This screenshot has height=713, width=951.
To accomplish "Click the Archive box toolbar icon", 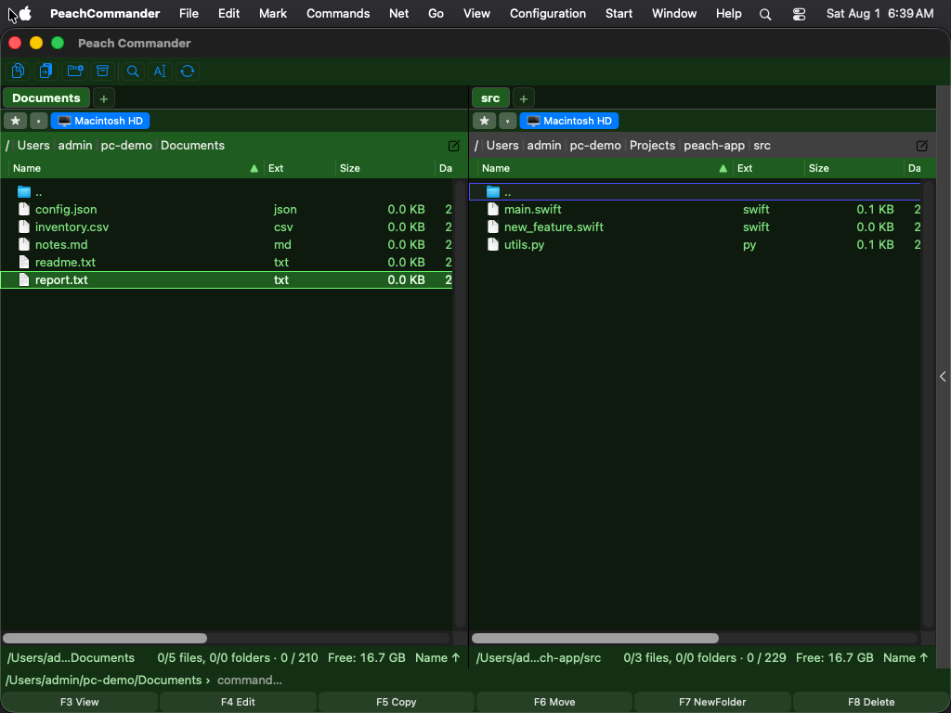I will click(102, 71).
